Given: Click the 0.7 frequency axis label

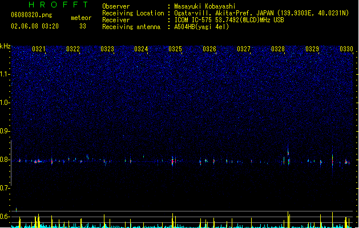Looking at the screenshot, I should pyautogui.click(x=5, y=188).
